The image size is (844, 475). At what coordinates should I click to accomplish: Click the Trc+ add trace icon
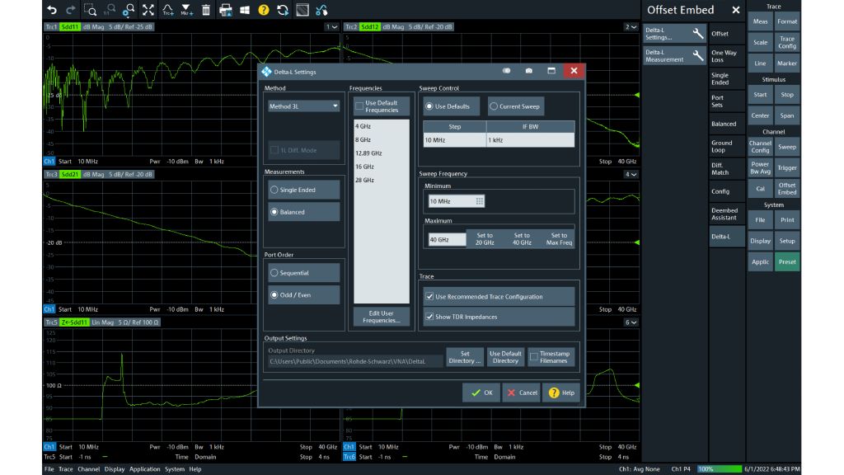(x=167, y=11)
